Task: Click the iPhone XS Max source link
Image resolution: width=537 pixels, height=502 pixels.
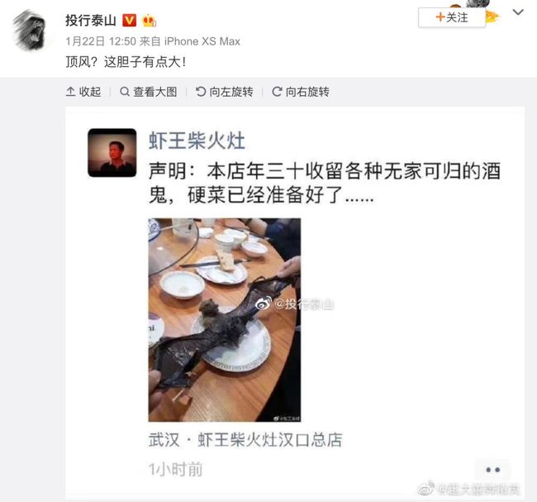Action: point(202,41)
